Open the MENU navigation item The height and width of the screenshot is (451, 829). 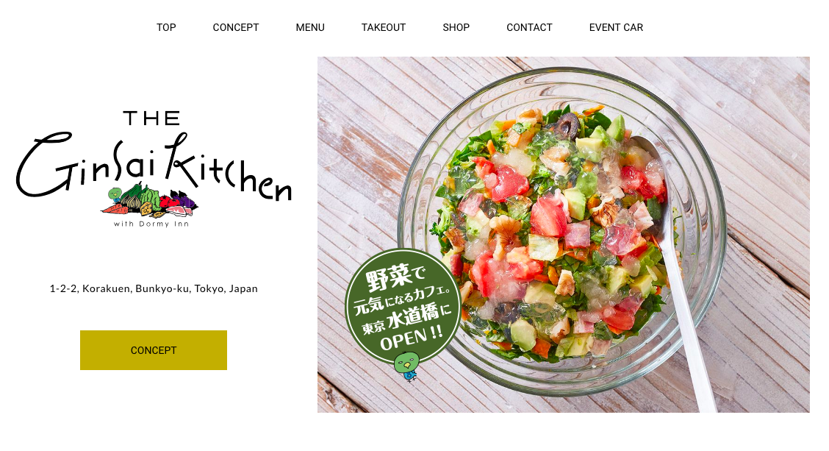(310, 27)
